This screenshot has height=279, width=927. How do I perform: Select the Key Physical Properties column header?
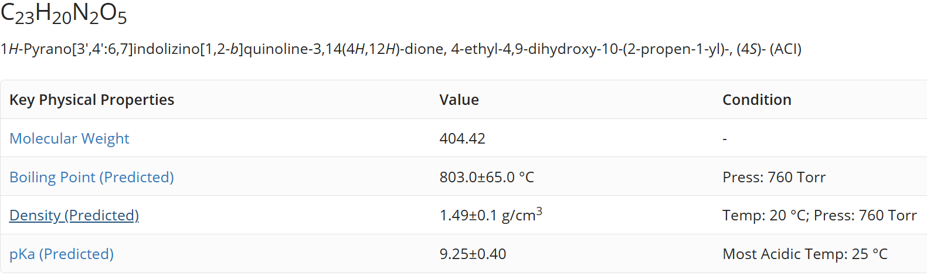(91, 100)
